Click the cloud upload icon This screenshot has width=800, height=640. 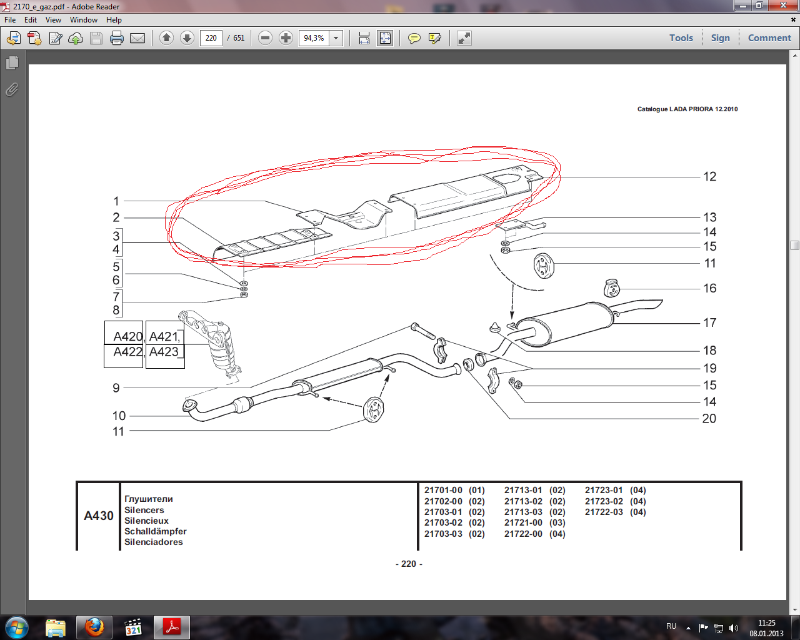76,38
